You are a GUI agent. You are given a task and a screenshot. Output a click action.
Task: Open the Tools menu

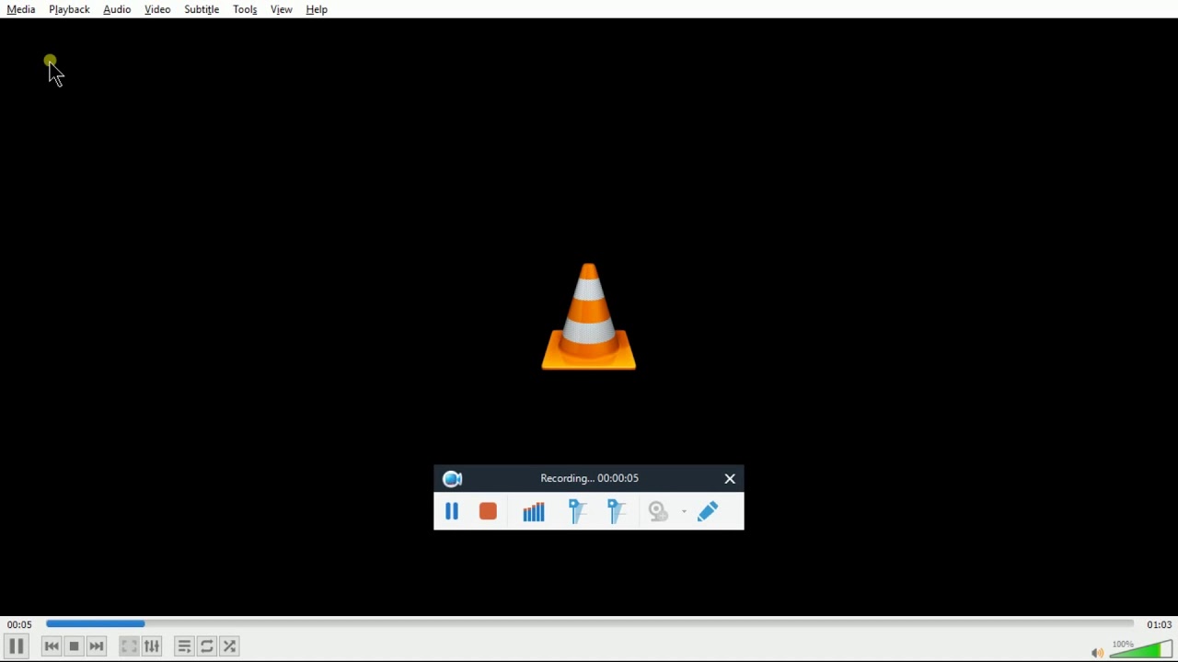click(x=245, y=9)
